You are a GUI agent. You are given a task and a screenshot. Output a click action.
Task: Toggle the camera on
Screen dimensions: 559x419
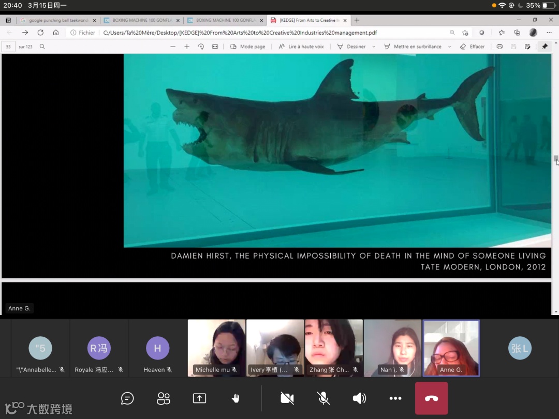click(287, 398)
